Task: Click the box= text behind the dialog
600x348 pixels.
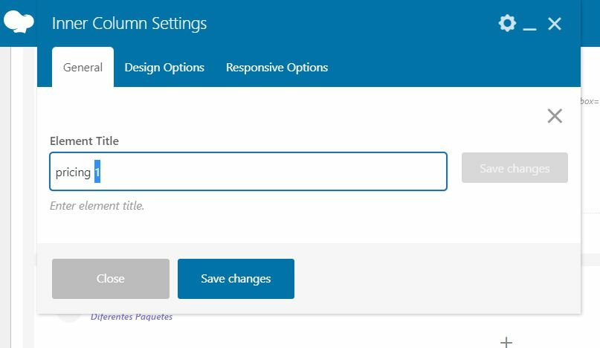Action: [590, 101]
